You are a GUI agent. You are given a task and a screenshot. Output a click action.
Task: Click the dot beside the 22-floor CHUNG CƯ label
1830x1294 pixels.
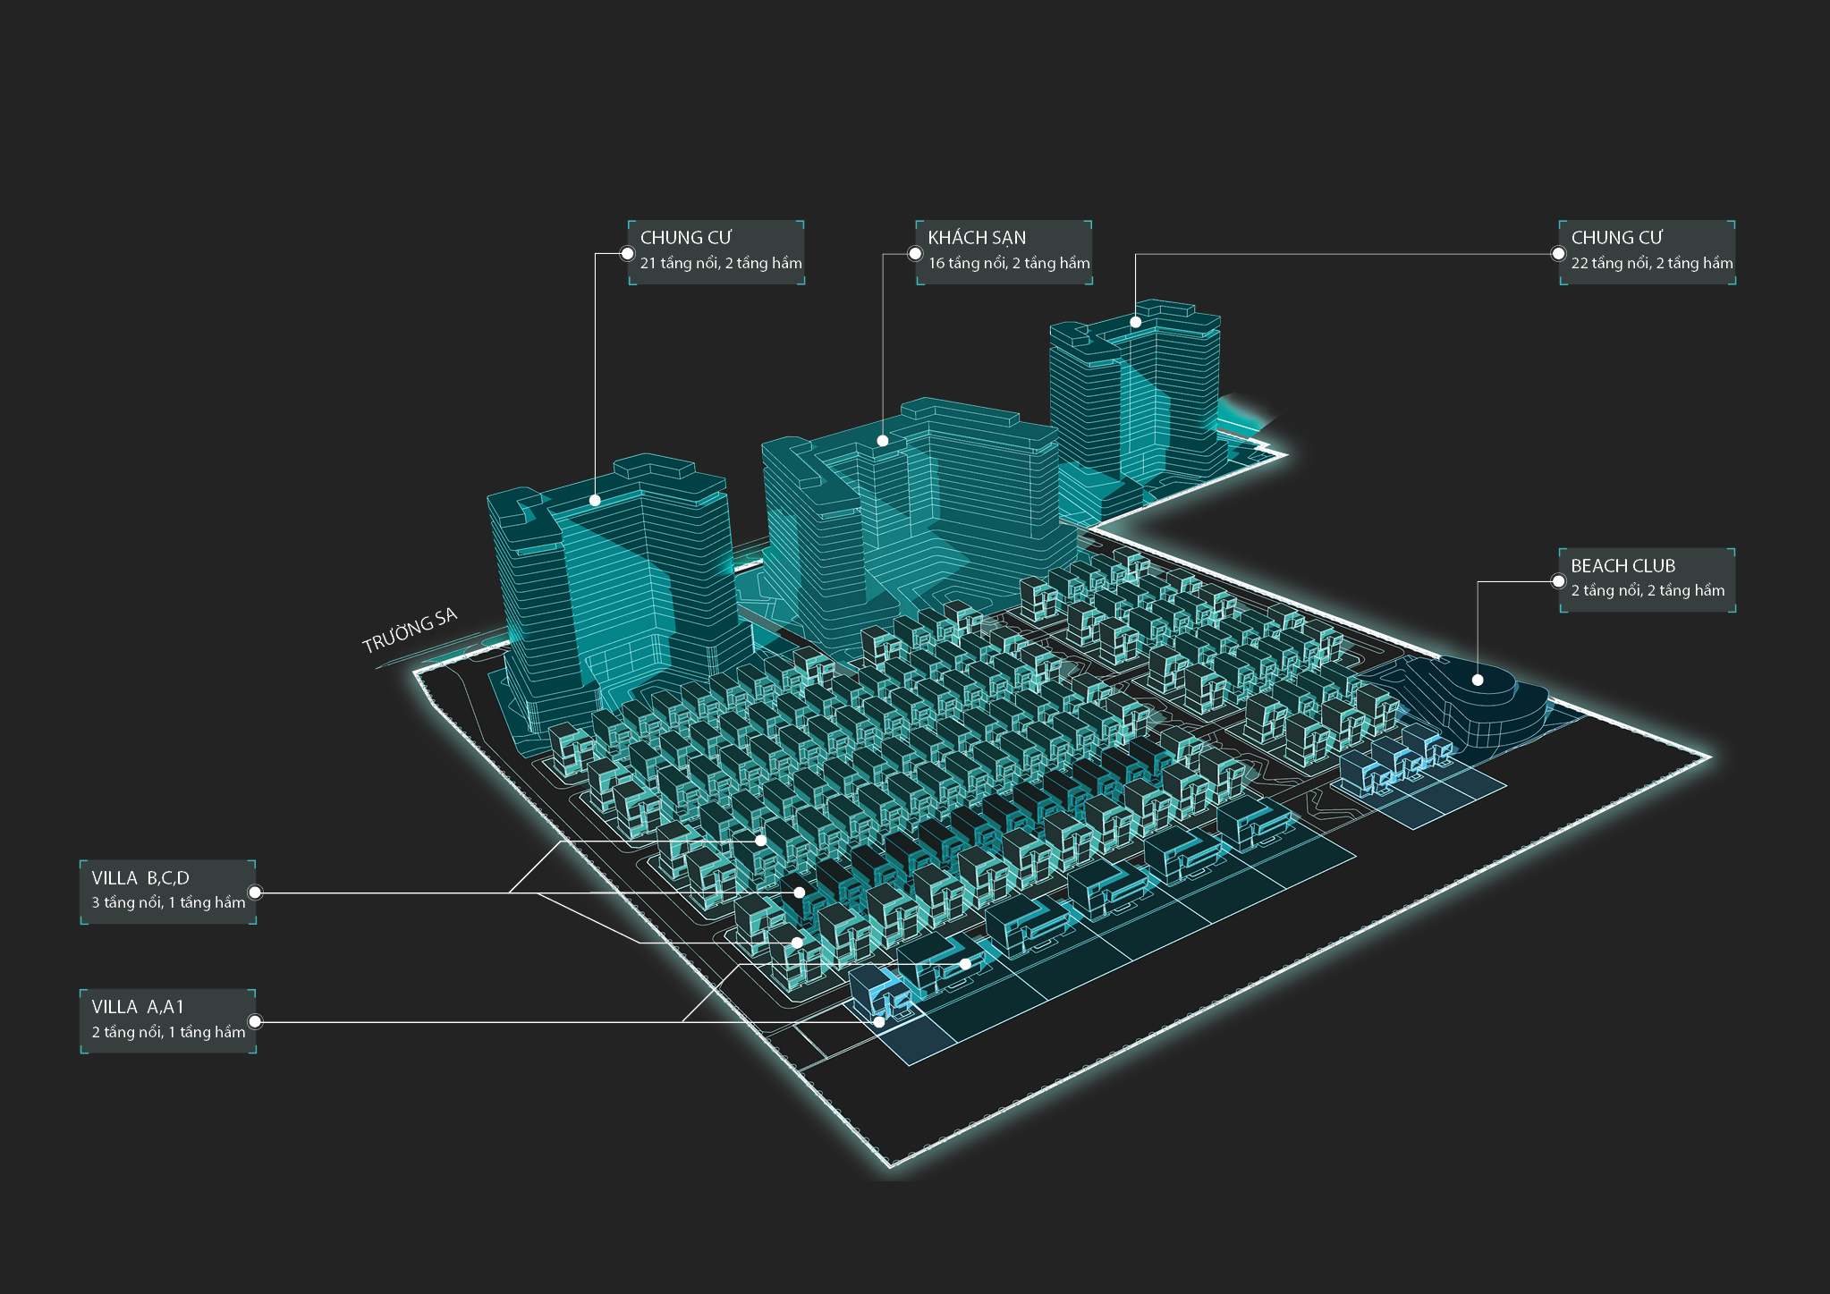coord(1558,254)
